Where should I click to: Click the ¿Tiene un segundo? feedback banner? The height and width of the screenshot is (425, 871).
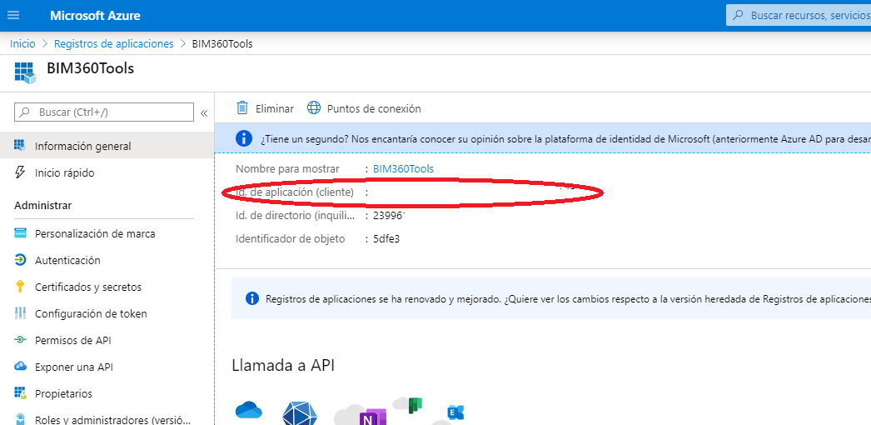543,138
